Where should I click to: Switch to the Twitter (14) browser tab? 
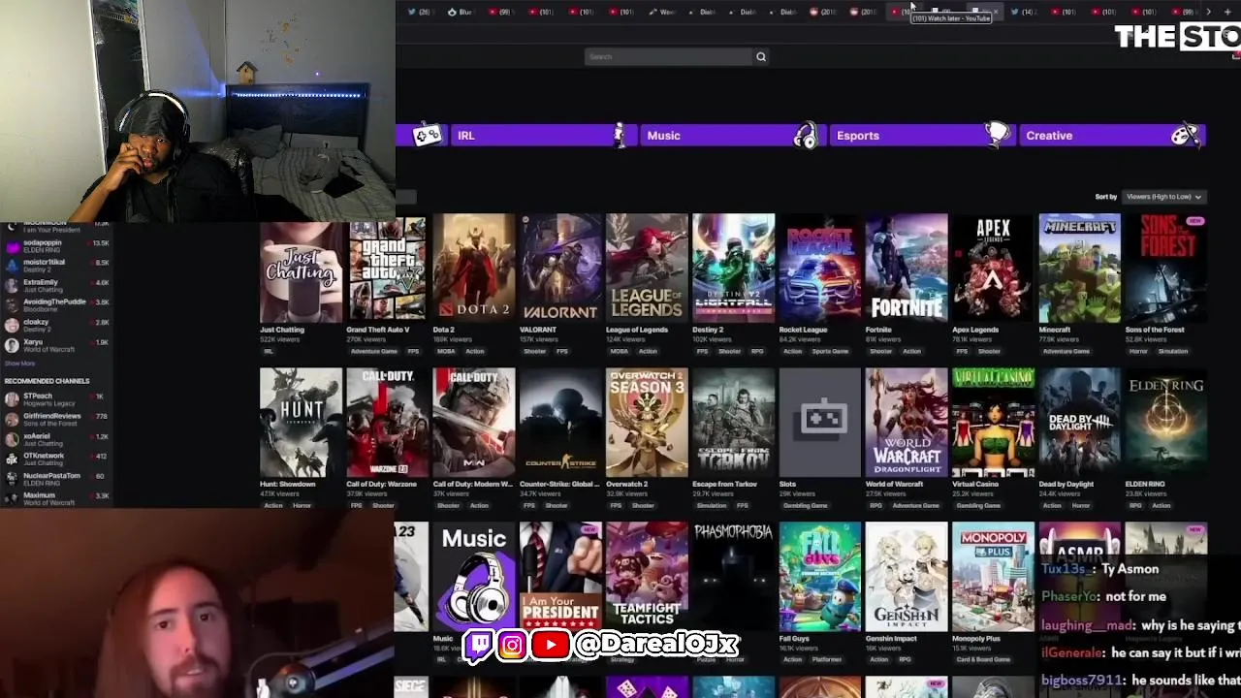pos(1024,12)
